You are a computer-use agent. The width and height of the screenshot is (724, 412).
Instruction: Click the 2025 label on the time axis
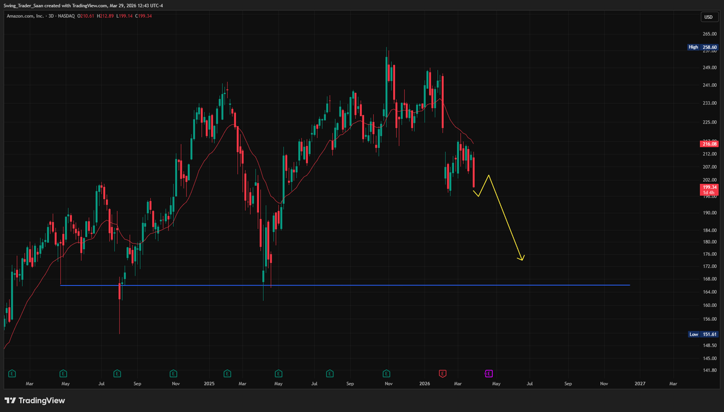[x=209, y=384]
